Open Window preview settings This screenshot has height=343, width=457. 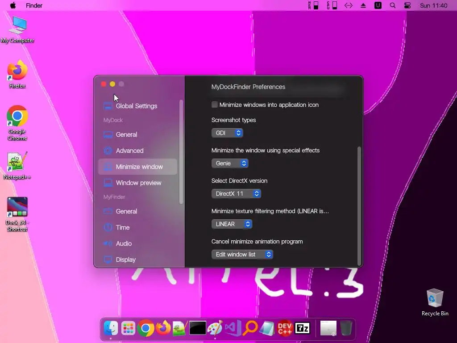(x=137, y=183)
